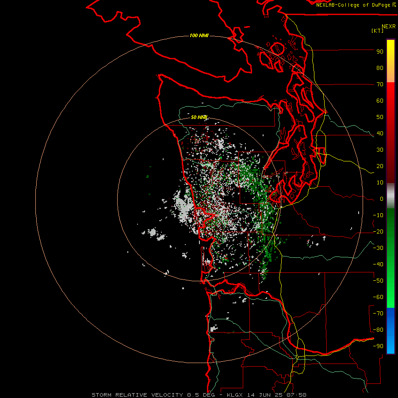Viewport: 398px width, 398px height.
Task: Click the -70 knot scale label
Action: [378, 314]
